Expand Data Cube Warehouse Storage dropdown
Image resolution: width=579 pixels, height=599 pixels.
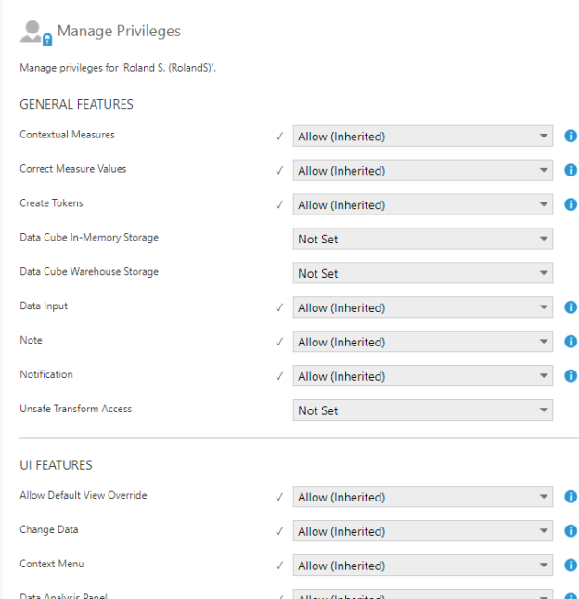[422, 274]
